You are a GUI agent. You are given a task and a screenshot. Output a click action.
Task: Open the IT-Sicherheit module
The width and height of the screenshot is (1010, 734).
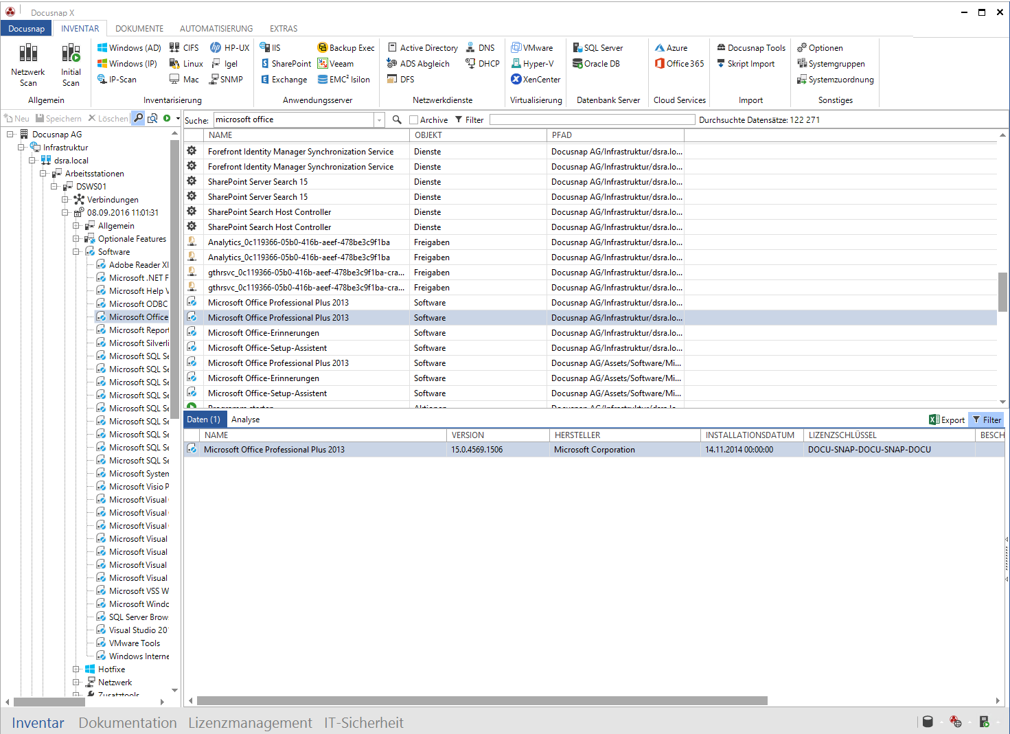364,722
